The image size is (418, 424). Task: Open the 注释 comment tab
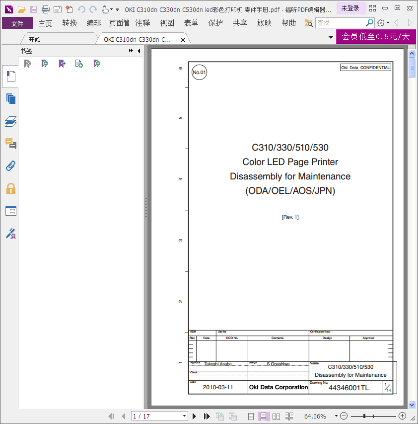[142, 23]
